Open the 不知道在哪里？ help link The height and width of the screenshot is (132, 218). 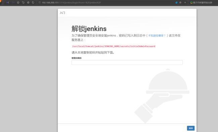(x=157, y=36)
